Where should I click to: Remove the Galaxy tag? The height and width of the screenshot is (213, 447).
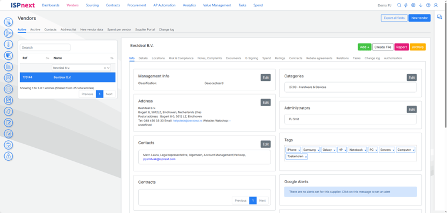335,150
